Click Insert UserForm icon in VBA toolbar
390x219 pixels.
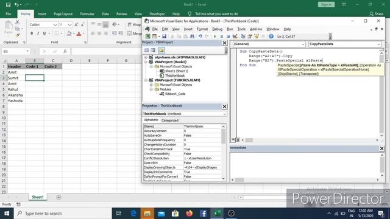[x=154, y=36]
